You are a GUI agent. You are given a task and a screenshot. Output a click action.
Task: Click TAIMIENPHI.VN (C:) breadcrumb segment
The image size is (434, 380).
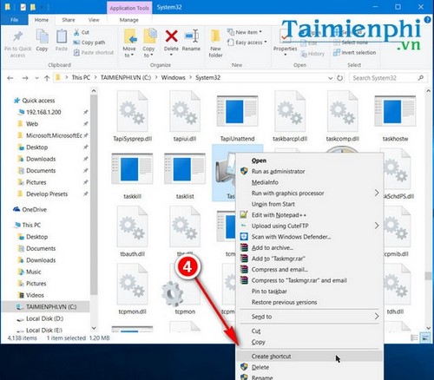(x=126, y=77)
